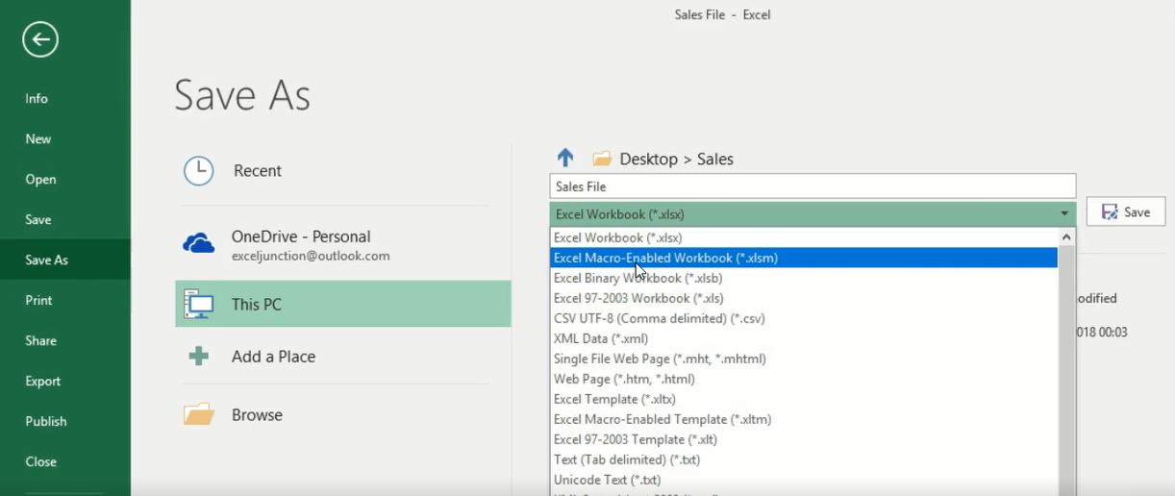This screenshot has height=496, width=1175.
Task: Choose Web Page (*.htm, *.html)
Action: (804, 379)
